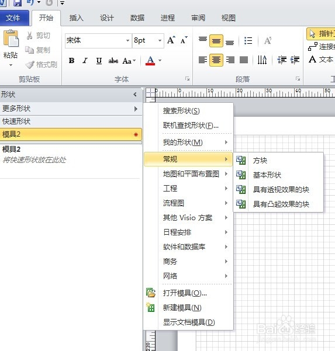The width and height of the screenshot is (335, 351).
Task: Decrease paragraph indent
Action: tap(282, 60)
